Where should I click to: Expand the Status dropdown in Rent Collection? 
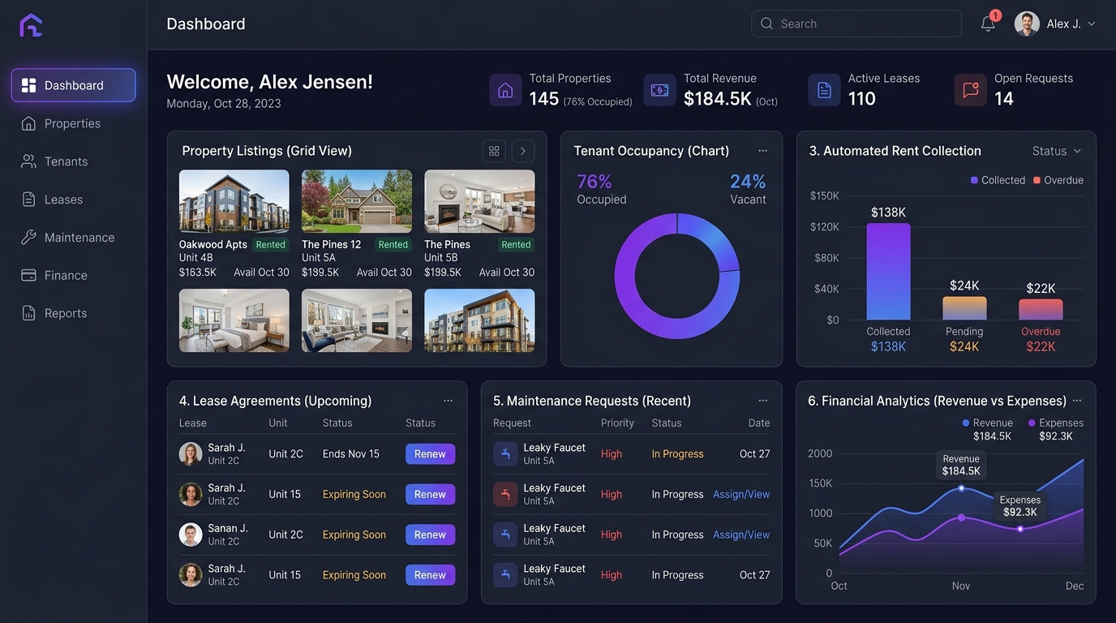pyautogui.click(x=1057, y=151)
